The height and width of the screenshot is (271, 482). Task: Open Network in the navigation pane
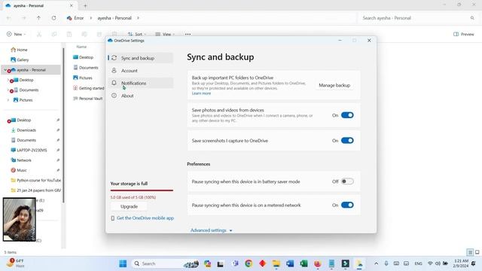pyautogui.click(x=21, y=160)
